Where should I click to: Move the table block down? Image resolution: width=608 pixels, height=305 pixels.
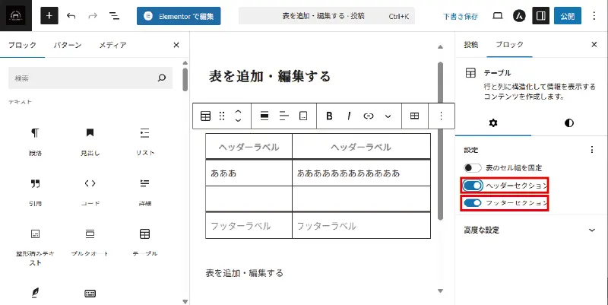tap(238, 120)
